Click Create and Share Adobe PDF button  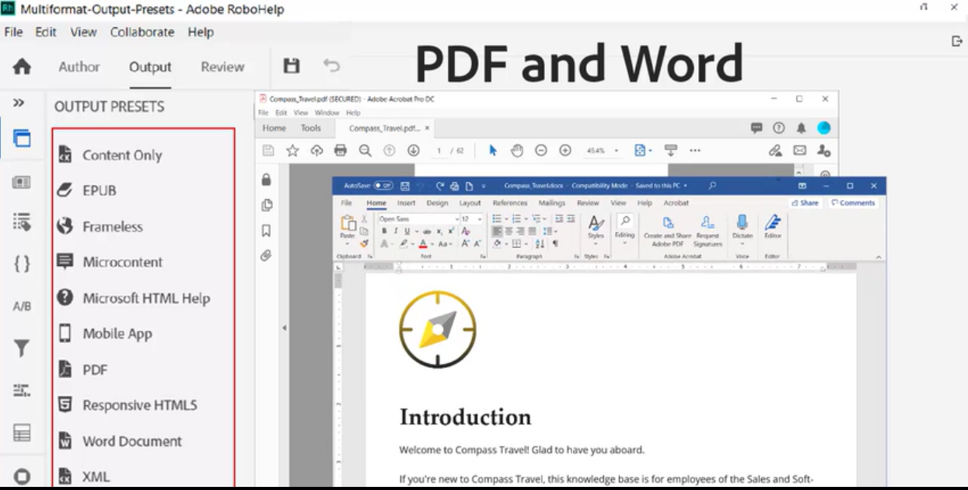667,232
